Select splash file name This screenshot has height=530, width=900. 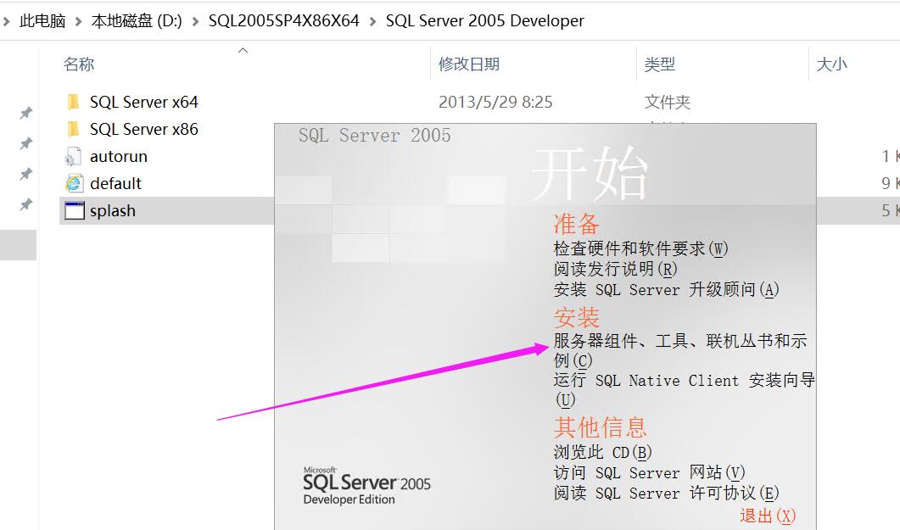click(113, 211)
